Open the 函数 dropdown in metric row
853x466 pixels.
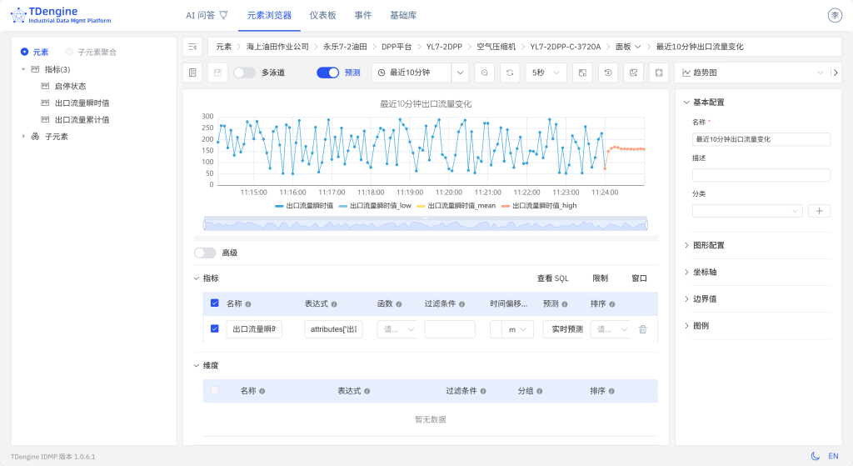click(x=397, y=328)
